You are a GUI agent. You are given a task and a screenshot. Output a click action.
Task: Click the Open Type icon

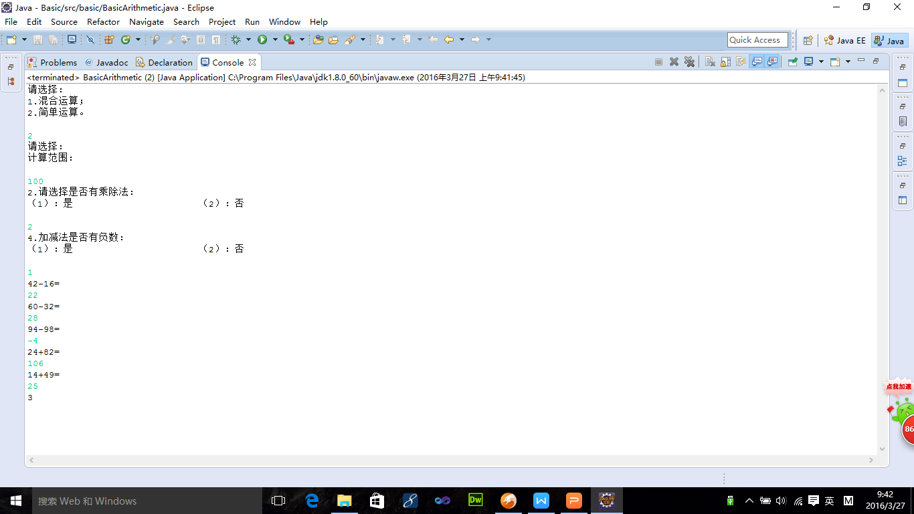pos(318,39)
